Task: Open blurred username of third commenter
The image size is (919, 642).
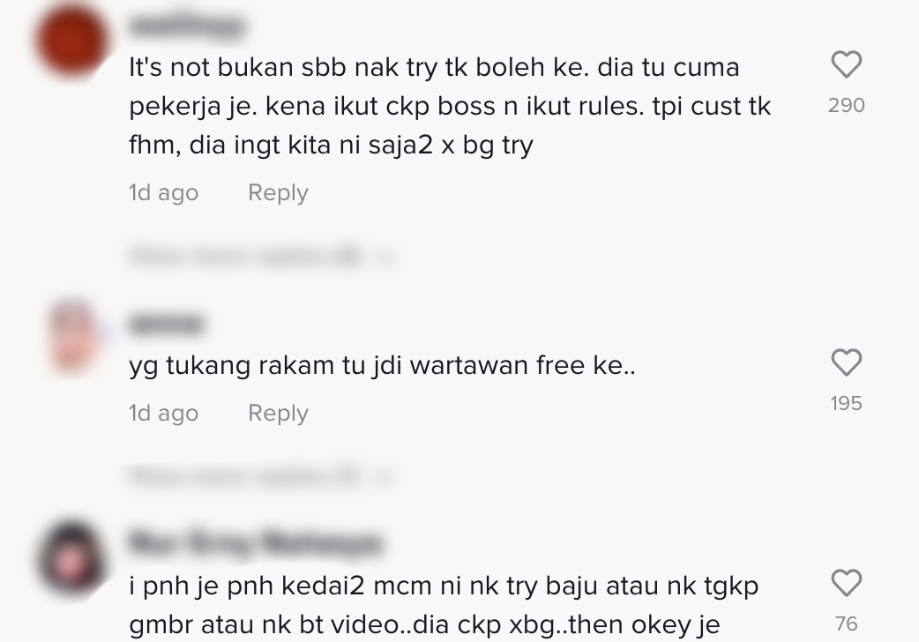Action: tap(255, 543)
